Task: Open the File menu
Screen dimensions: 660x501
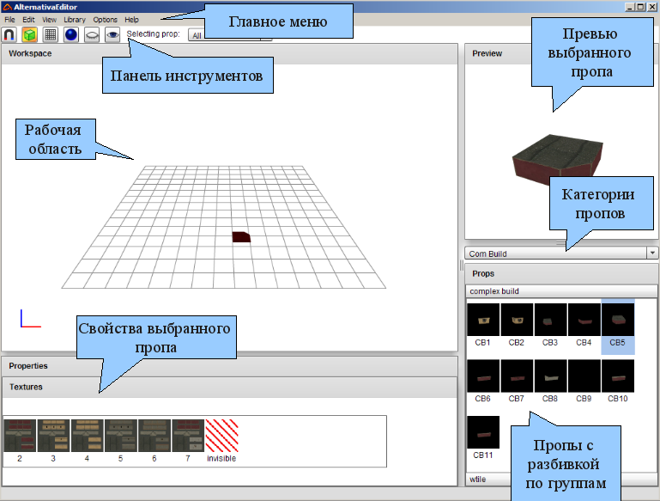Action: (9, 19)
